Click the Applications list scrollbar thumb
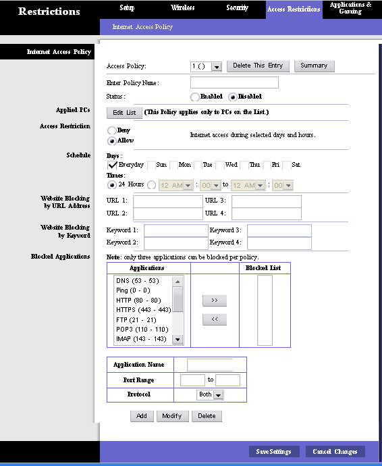Image resolution: width=382 pixels, height=466 pixels. pos(178,300)
